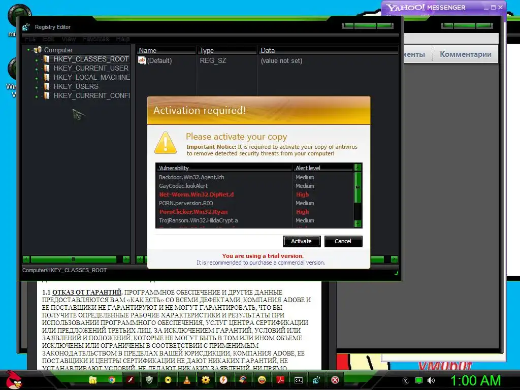Select the TrojRansom.Win32.HildaCrypt.a threat row
Image resolution: width=520 pixels, height=390 pixels.
click(x=255, y=220)
